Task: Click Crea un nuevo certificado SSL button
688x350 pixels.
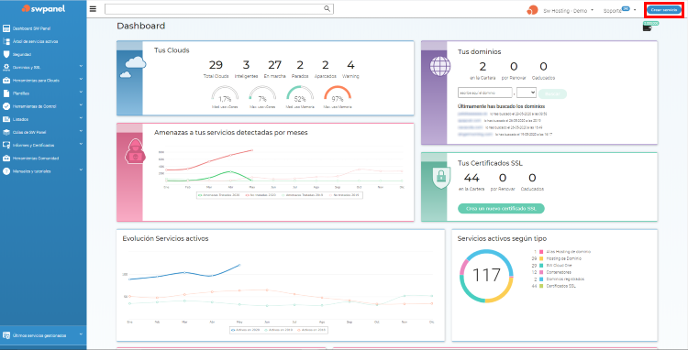Action: (501, 209)
